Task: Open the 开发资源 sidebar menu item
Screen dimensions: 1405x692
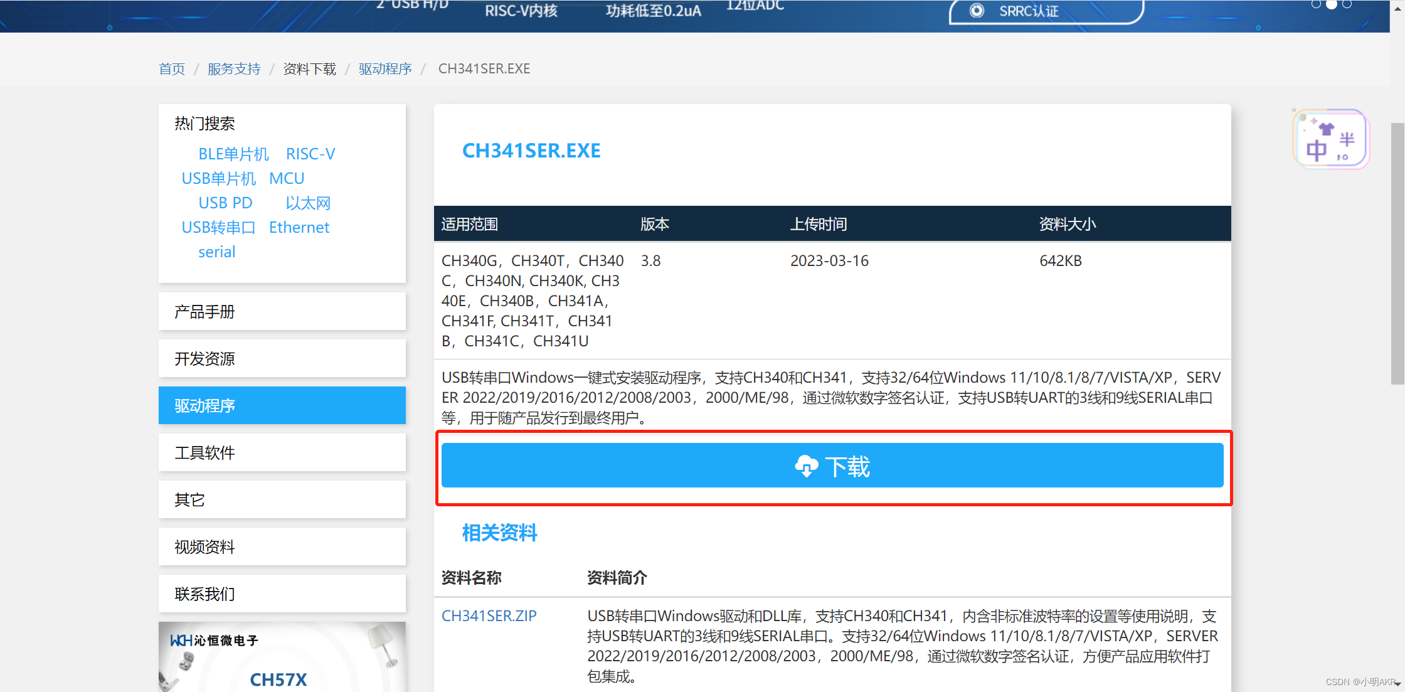Action: point(282,358)
